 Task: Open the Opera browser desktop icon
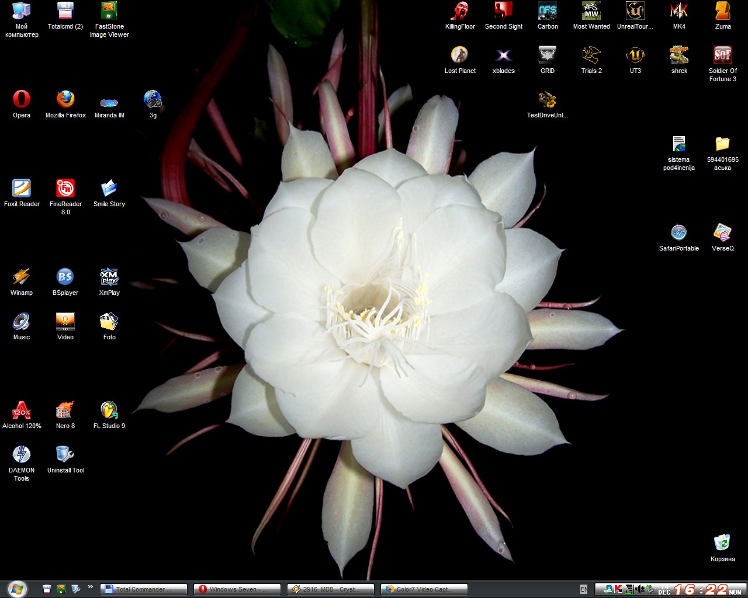[x=22, y=100]
